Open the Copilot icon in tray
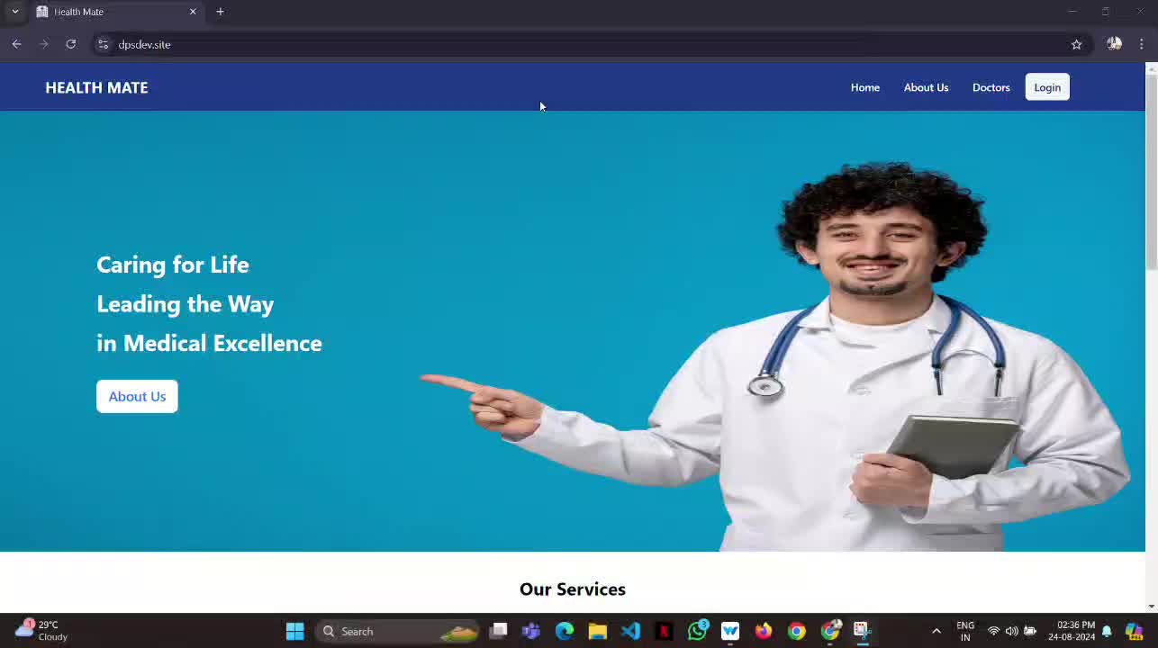The height and width of the screenshot is (648, 1158). click(x=1135, y=631)
